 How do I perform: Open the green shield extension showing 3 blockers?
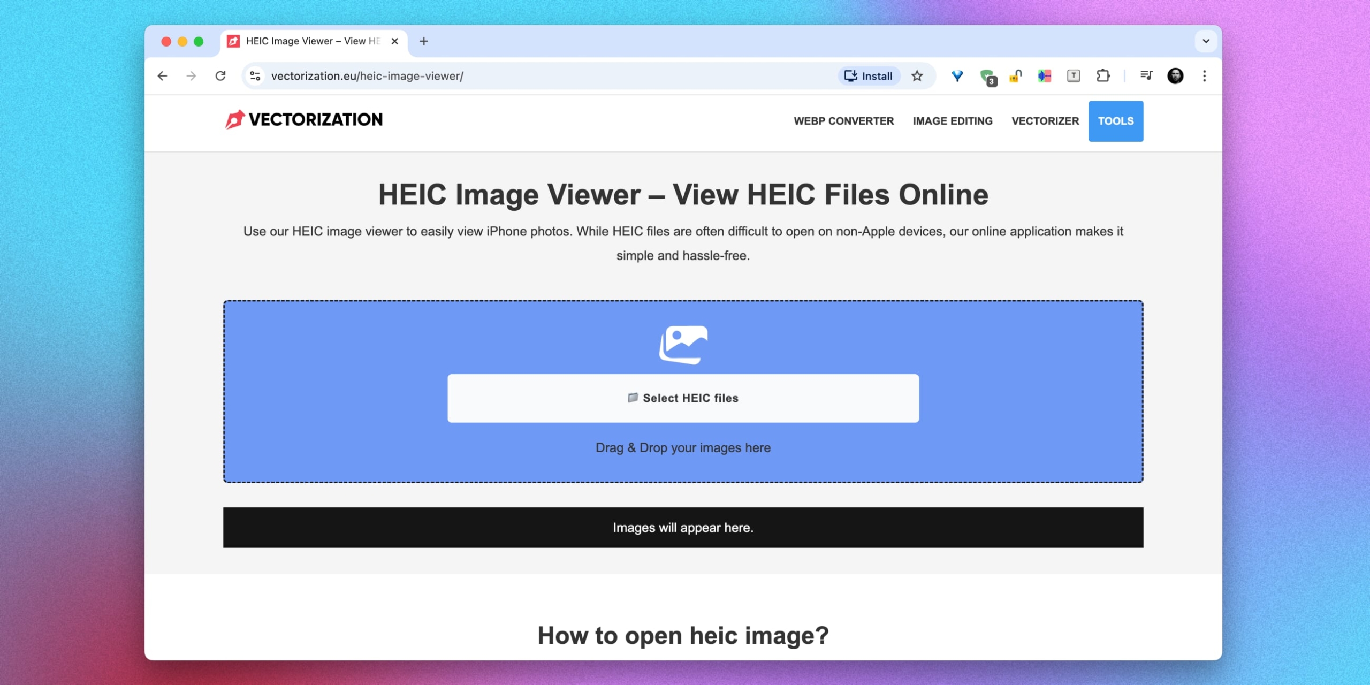(x=986, y=76)
